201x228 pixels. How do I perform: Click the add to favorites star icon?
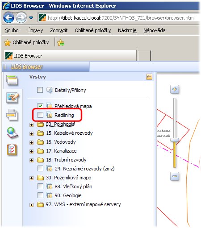[x=61, y=43]
